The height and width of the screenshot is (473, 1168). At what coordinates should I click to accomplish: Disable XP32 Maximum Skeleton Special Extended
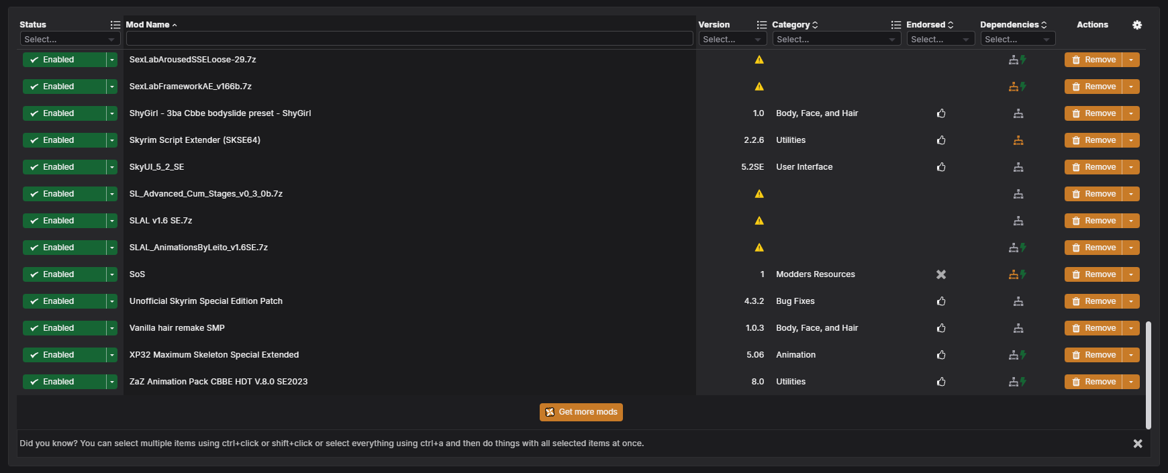tap(64, 355)
